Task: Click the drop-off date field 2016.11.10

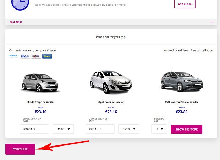Action: pos(100,129)
